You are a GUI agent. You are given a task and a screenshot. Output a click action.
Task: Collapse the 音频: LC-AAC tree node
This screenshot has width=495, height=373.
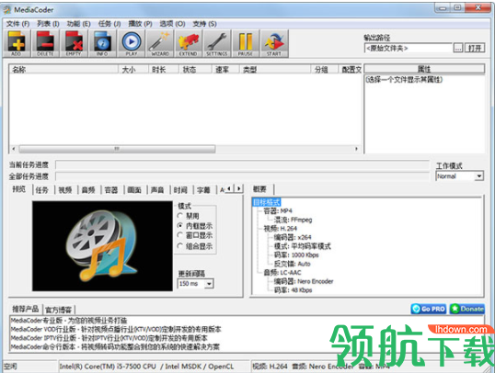tap(282, 273)
